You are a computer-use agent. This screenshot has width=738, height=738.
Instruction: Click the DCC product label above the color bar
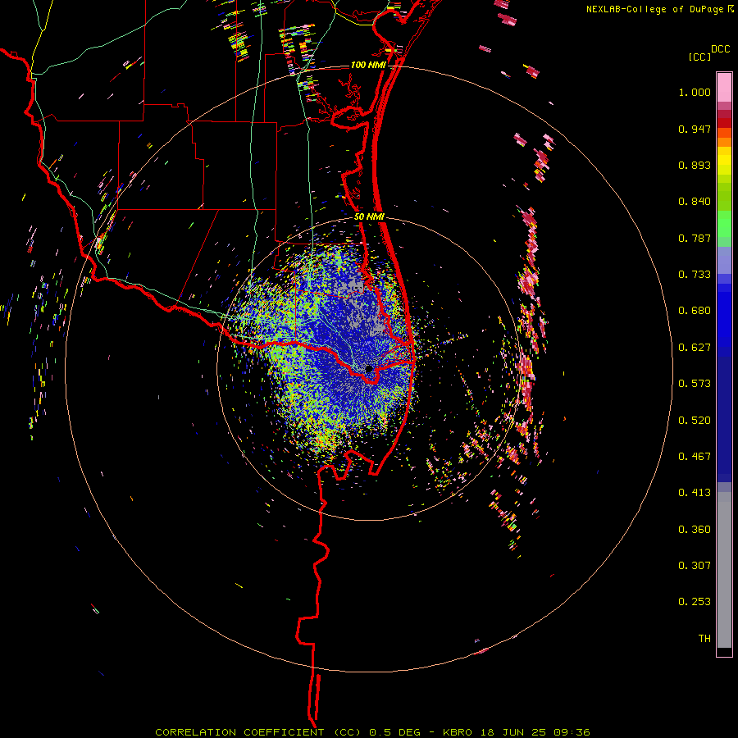pos(720,49)
